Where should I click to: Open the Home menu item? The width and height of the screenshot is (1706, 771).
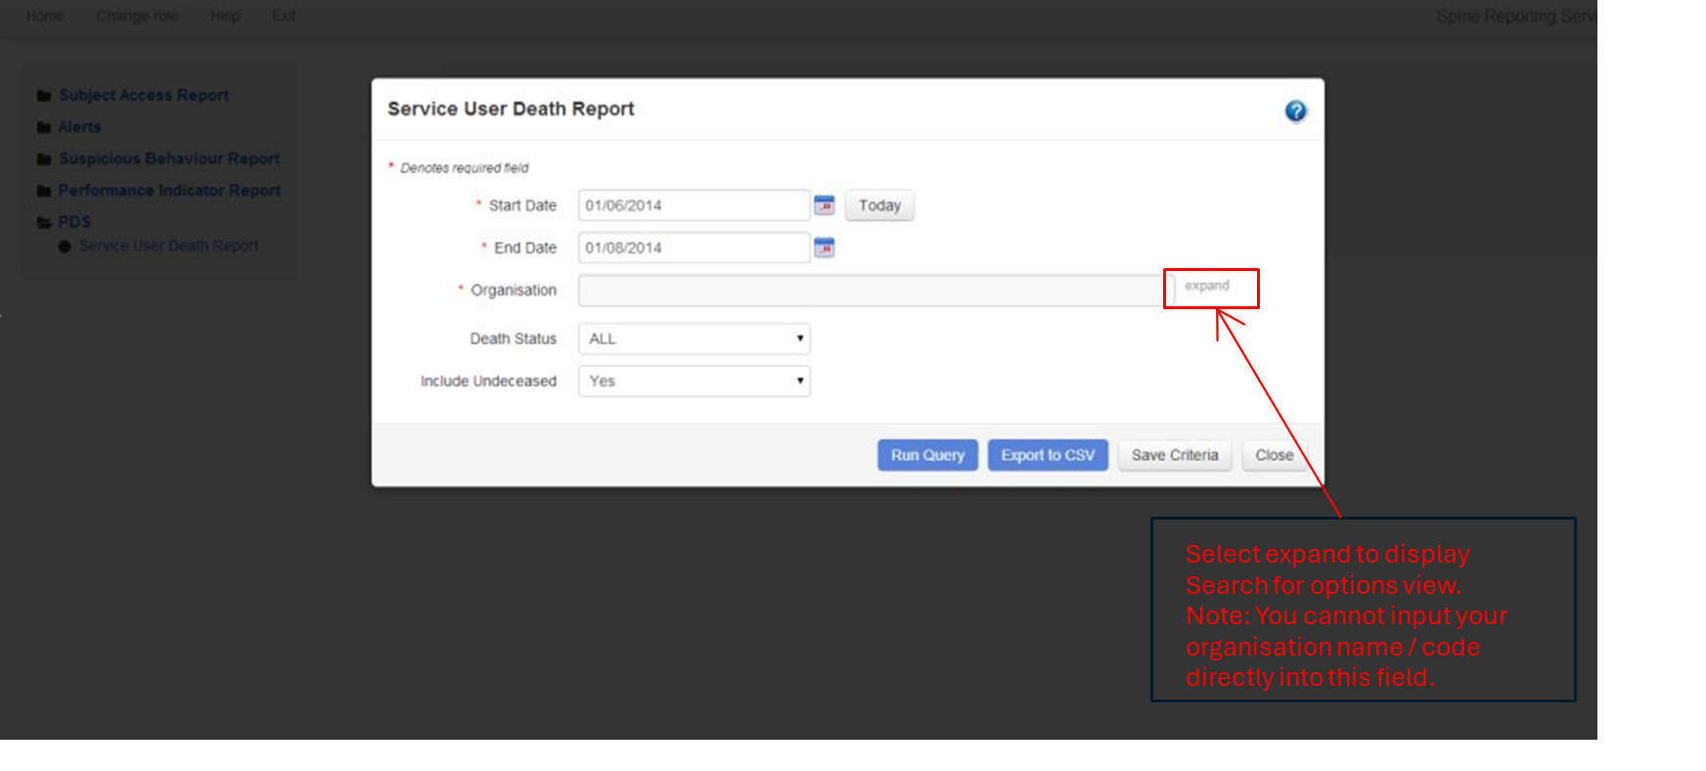tap(45, 16)
